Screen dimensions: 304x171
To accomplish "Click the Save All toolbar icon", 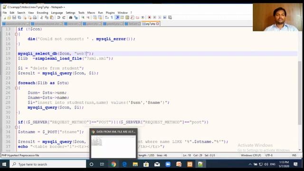I will point(19,18).
